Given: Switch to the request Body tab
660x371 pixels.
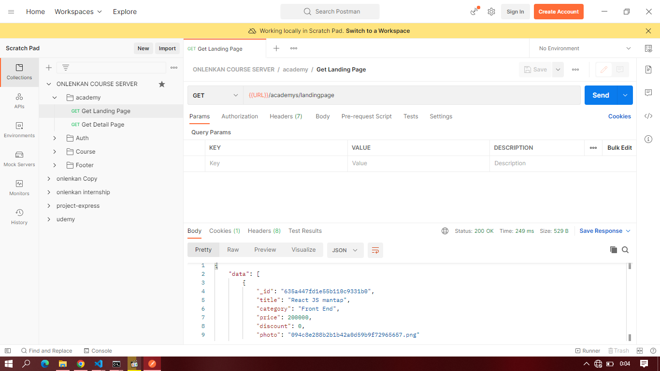Looking at the screenshot, I should (x=323, y=116).
